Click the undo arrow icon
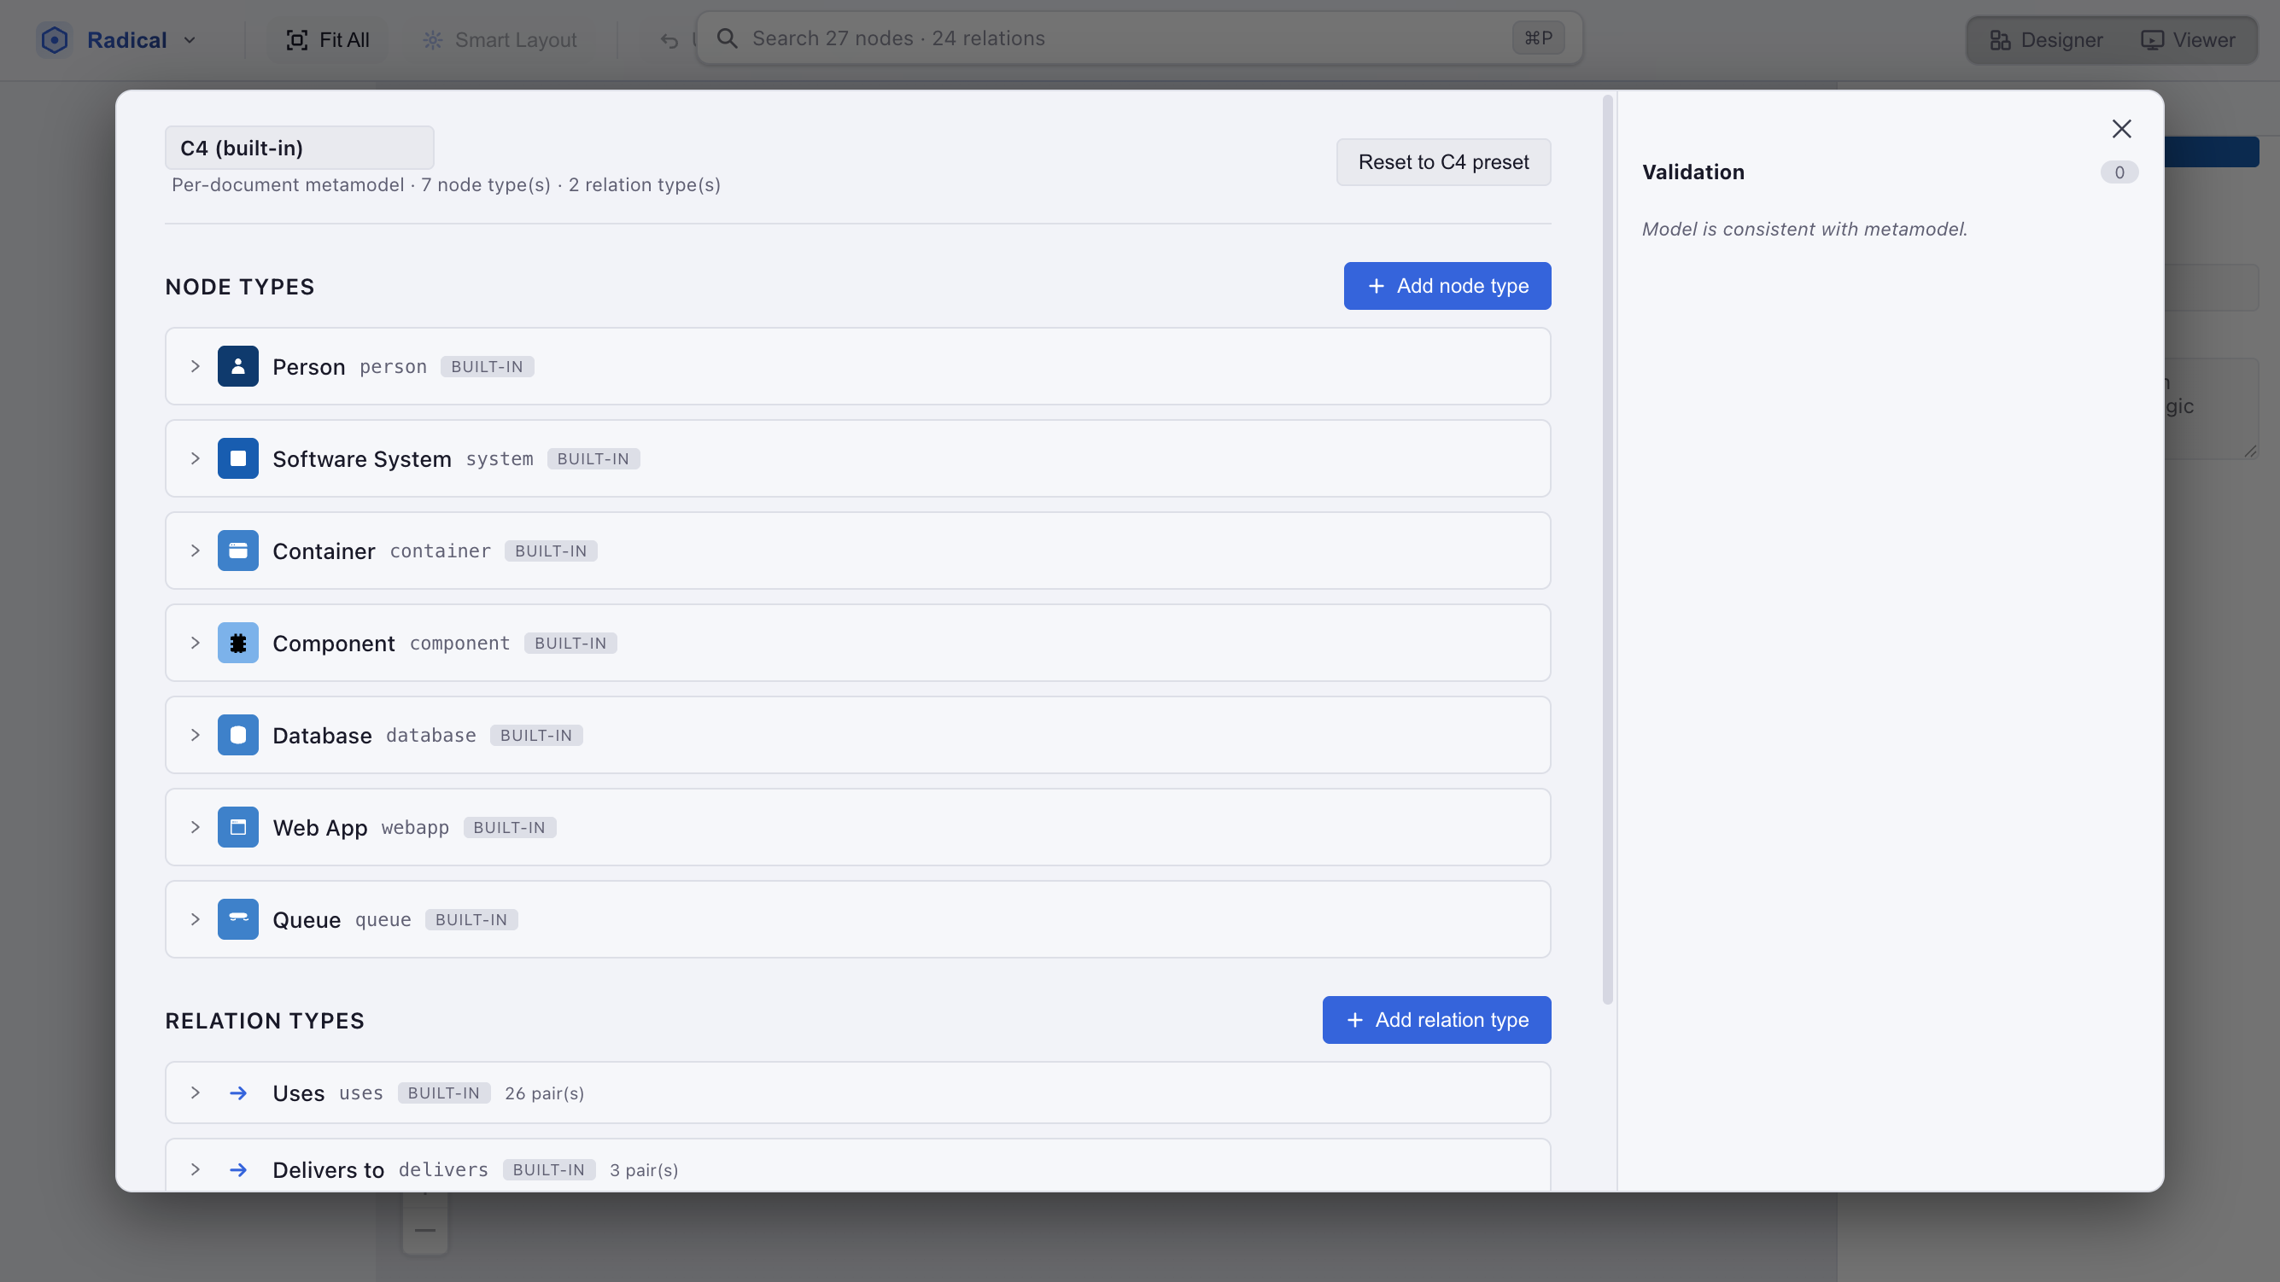 (x=669, y=40)
